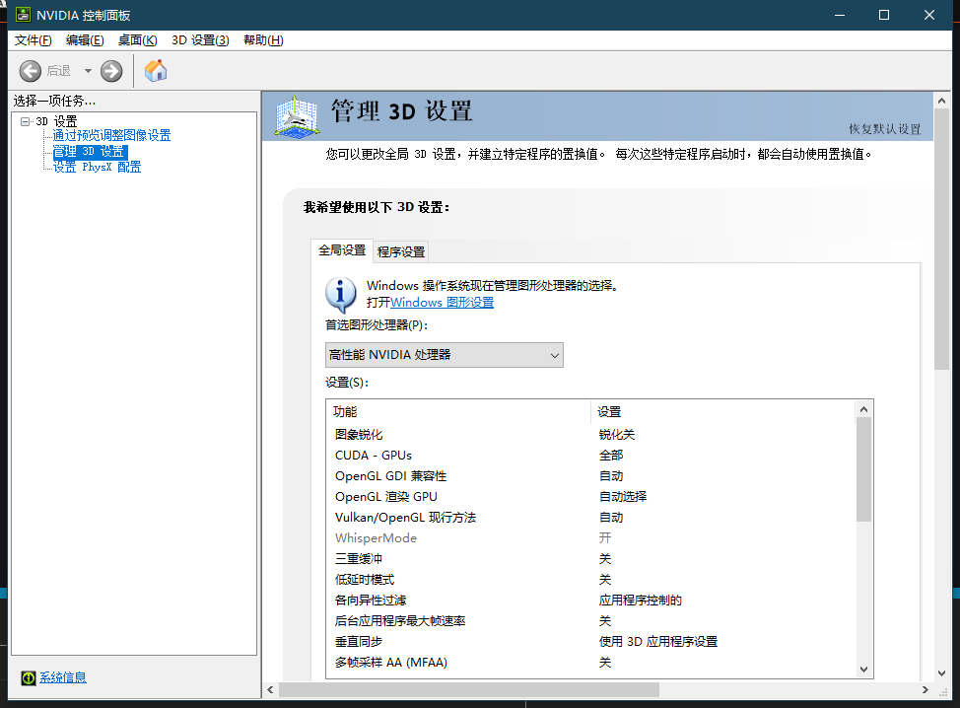Open the back history dropdown arrow
Viewport: 960px width, 708px height.
(88, 71)
